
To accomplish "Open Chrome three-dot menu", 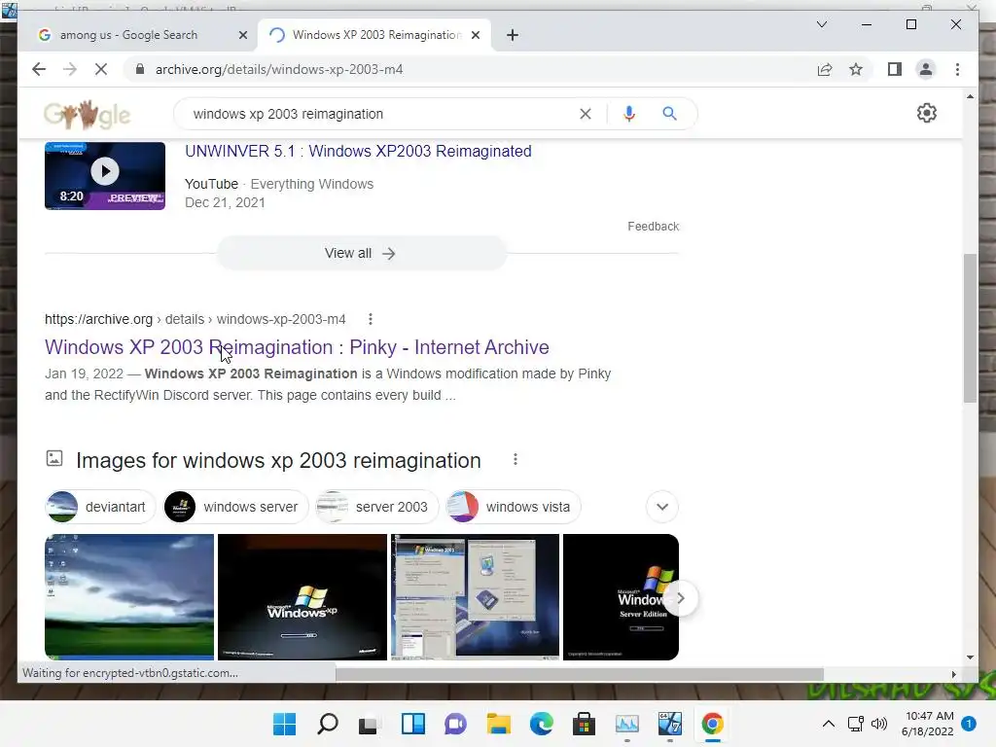I will [957, 69].
